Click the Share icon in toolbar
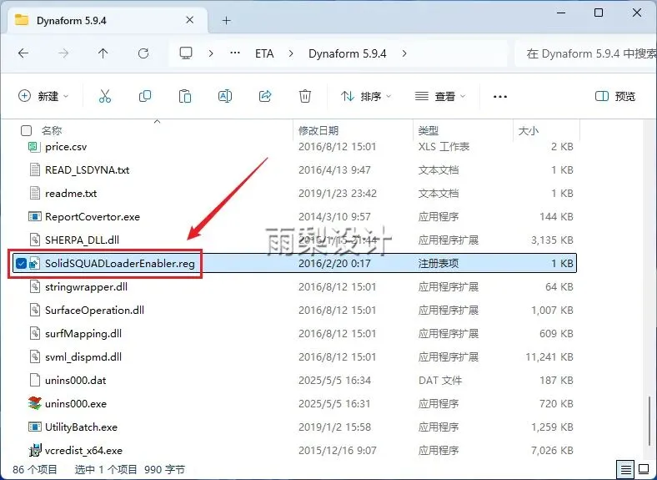657x480 pixels. coord(265,97)
